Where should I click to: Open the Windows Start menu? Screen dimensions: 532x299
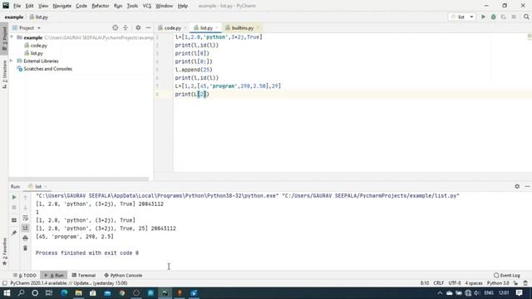click(7, 293)
